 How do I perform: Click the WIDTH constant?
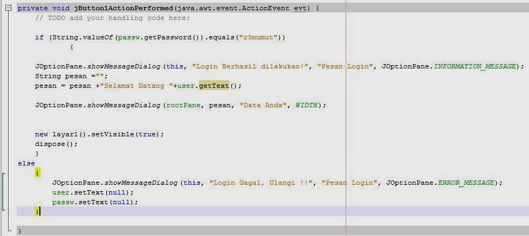(x=306, y=105)
